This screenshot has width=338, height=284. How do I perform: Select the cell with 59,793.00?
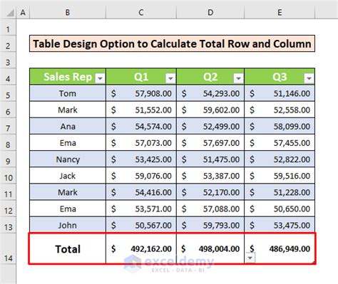click(210, 225)
